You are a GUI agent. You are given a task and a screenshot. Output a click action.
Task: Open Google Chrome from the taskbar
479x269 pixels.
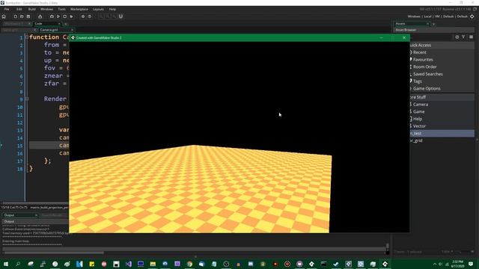(x=189, y=264)
